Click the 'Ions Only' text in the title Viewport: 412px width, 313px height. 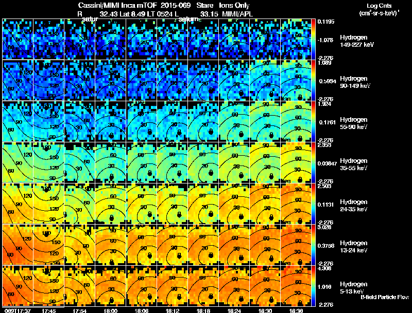click(x=234, y=6)
